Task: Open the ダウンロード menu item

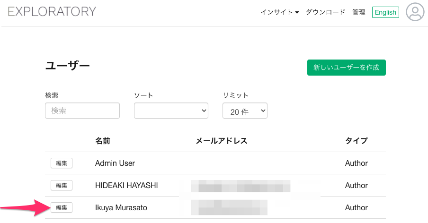Action: click(x=325, y=12)
